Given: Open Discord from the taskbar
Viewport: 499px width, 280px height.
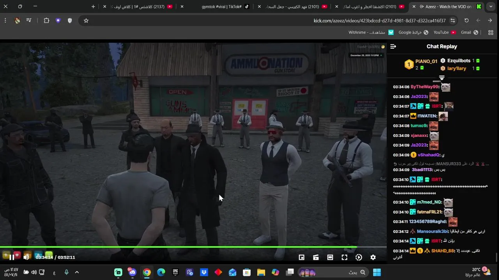Looking at the screenshot, I should click(133, 272).
